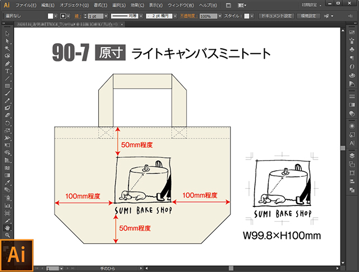
Task: Open the opacity 100% dropdown
Action: point(220,16)
